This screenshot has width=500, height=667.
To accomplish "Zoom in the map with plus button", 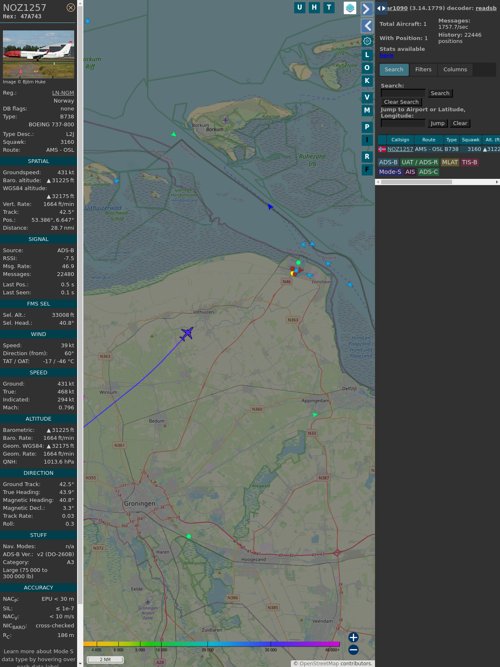I will pyautogui.click(x=353, y=637).
